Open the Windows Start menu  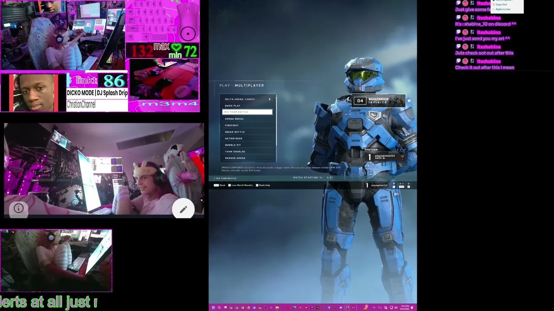213,308
